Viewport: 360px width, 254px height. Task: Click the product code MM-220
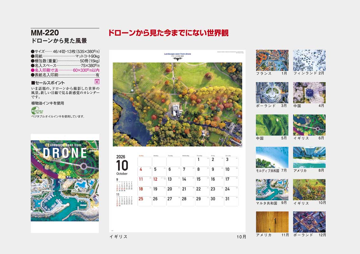point(45,33)
